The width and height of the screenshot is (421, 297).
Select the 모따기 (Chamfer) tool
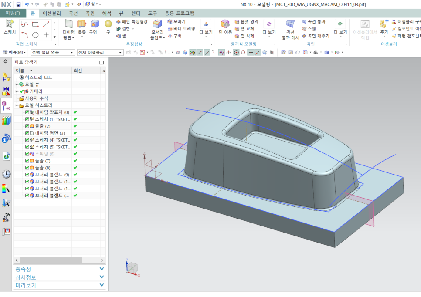[177, 21]
